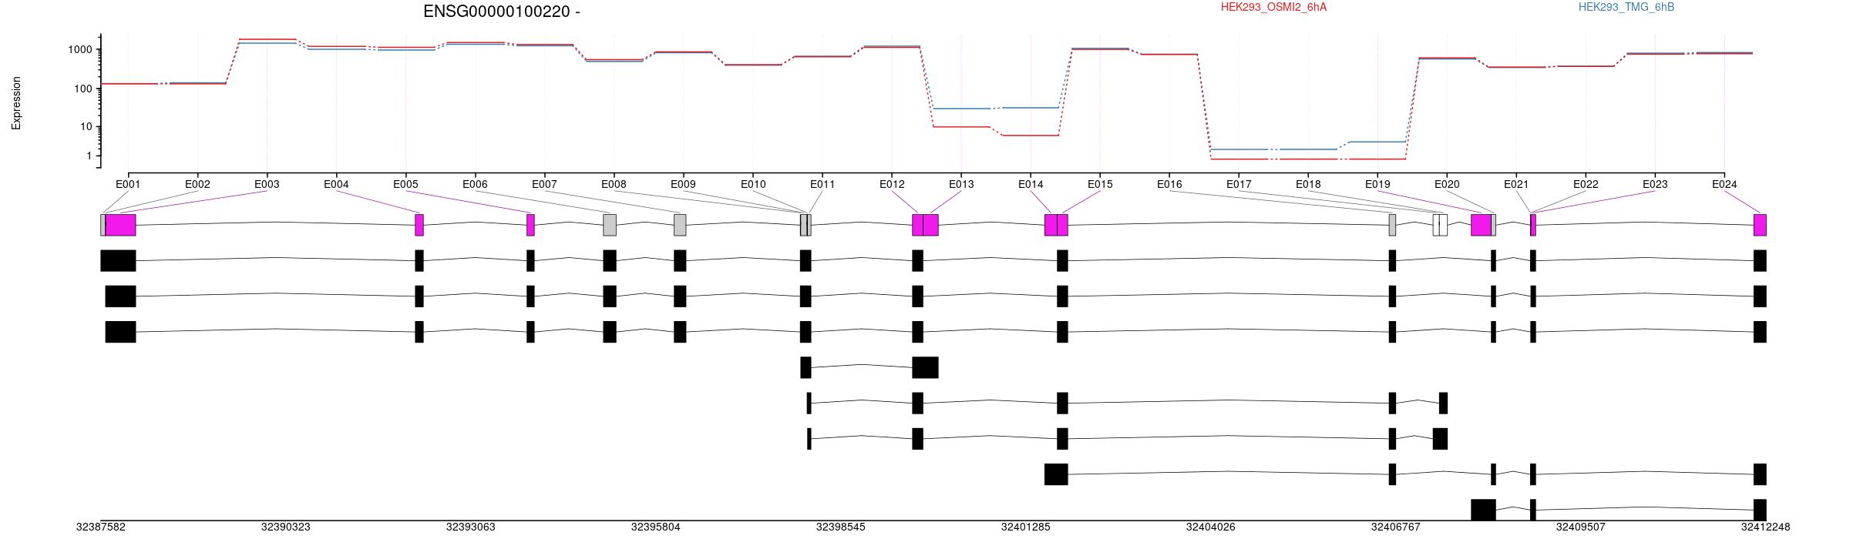Click exon label E008
The height and width of the screenshot is (539, 1850).
[x=614, y=184]
